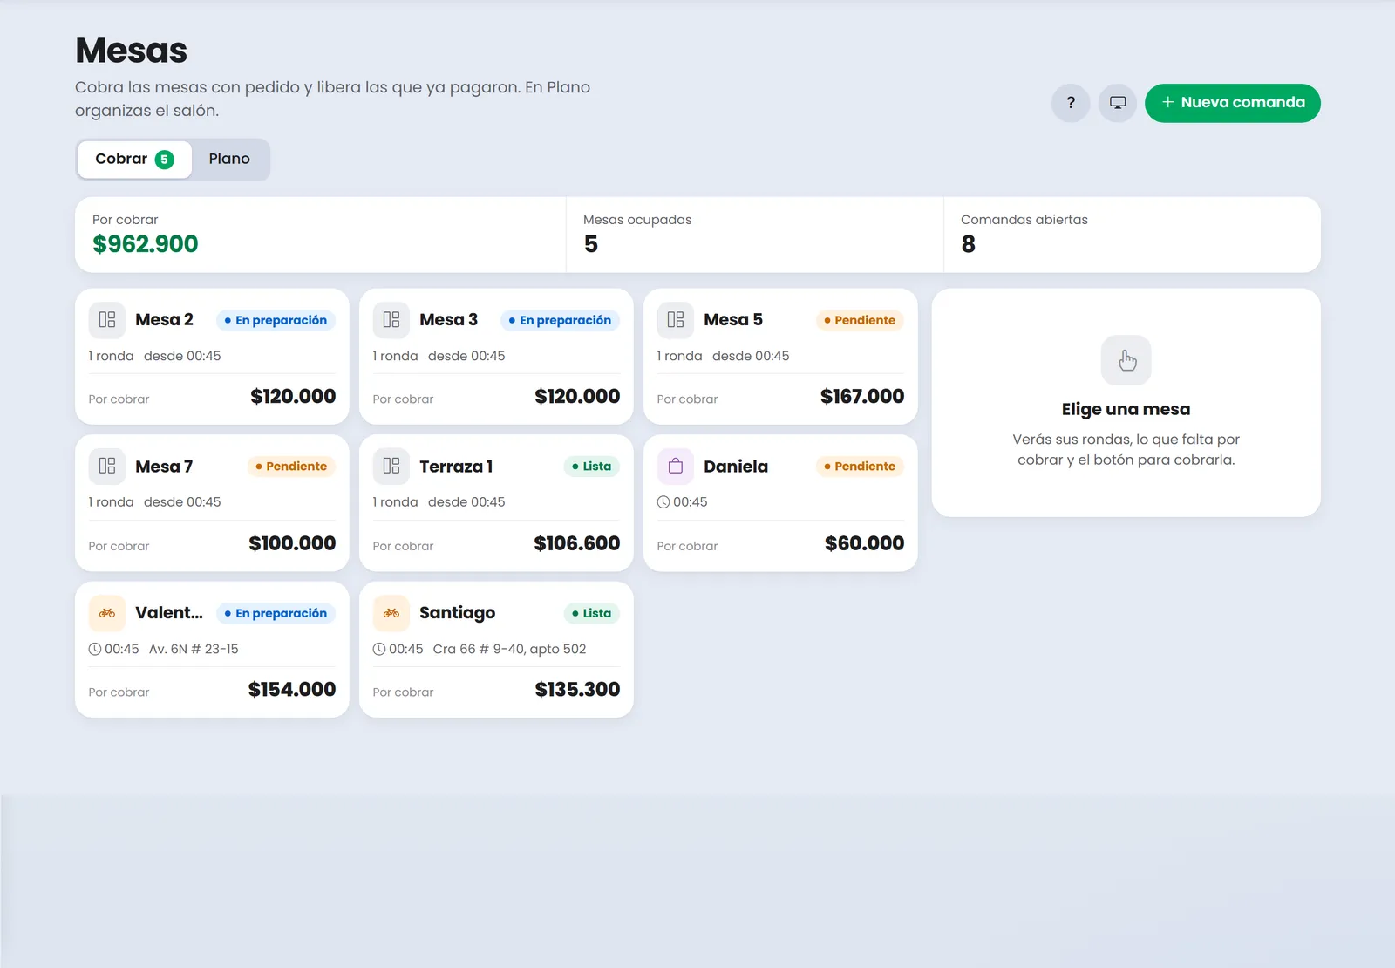Click the Pendiente badge on Mesa 5
Screen dimensions: 1395x968
tap(860, 320)
